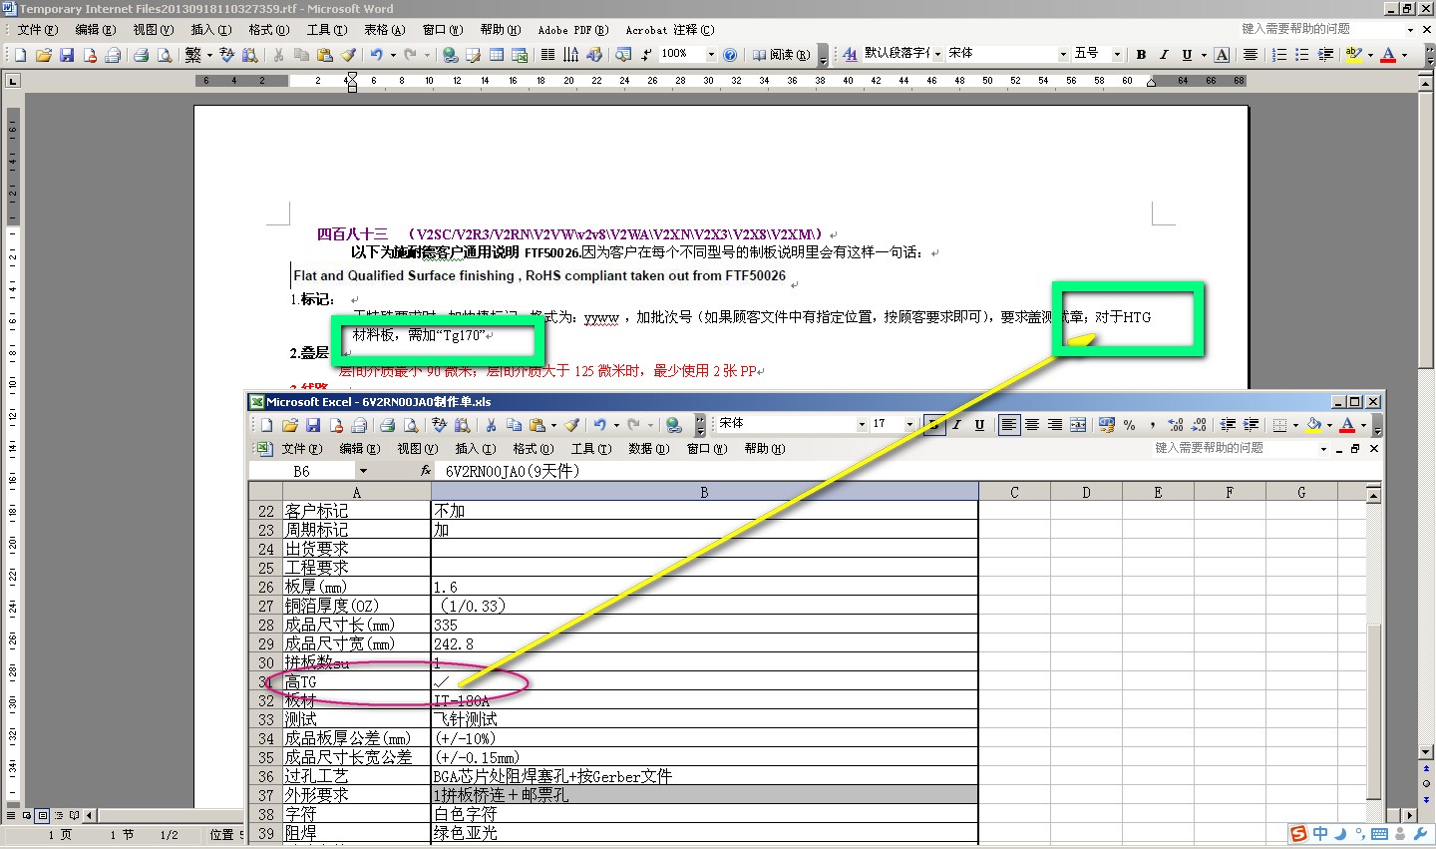Click the Word font color red A swatch

tap(1387, 55)
